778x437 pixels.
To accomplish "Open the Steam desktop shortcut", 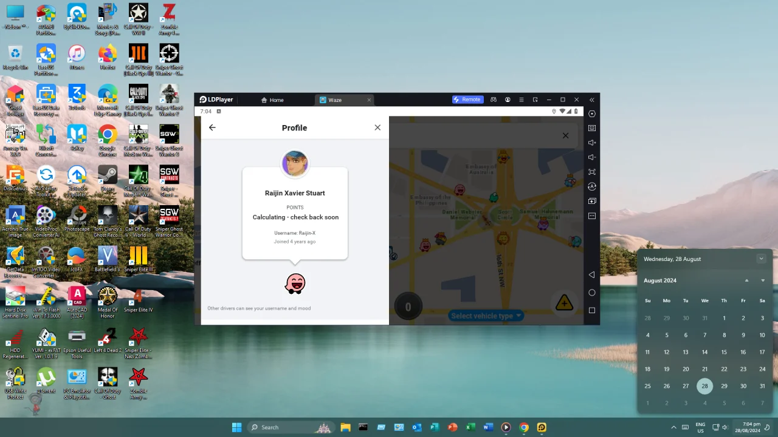I will [108, 179].
